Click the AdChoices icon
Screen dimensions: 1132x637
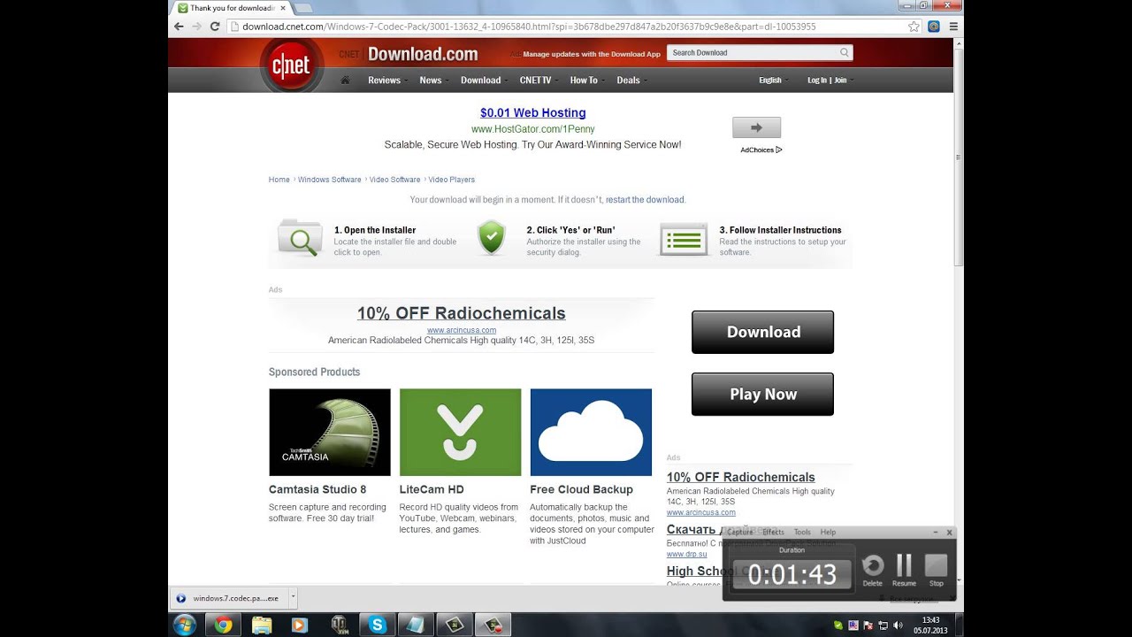pos(779,150)
